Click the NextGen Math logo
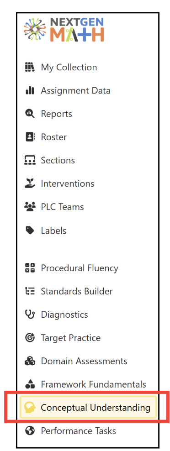 click(x=64, y=30)
